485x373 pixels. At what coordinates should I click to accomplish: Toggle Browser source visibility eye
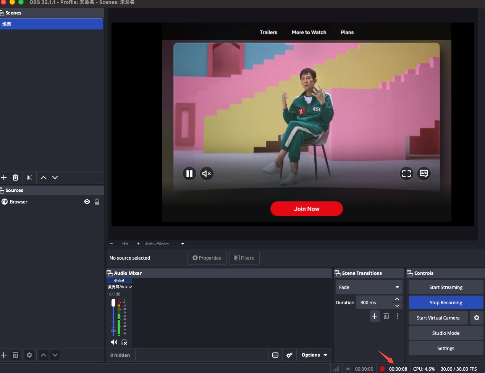click(x=87, y=202)
